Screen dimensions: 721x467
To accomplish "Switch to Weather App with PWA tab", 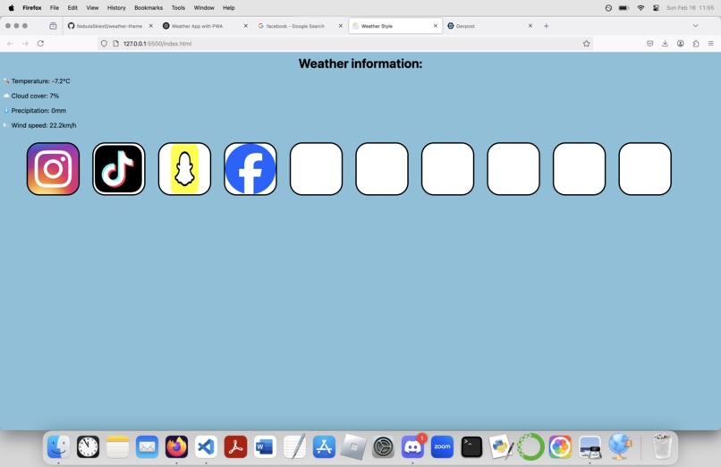I will coord(205,26).
